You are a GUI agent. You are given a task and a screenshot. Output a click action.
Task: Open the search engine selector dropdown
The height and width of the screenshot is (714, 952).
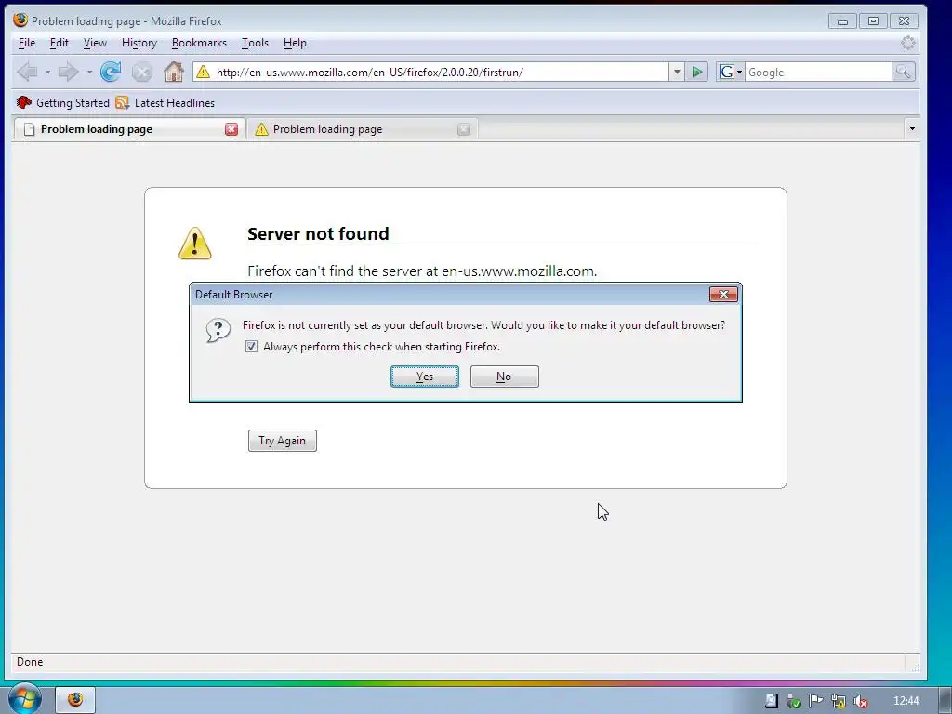point(739,73)
